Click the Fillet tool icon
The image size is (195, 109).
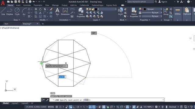[x=45, y=13]
